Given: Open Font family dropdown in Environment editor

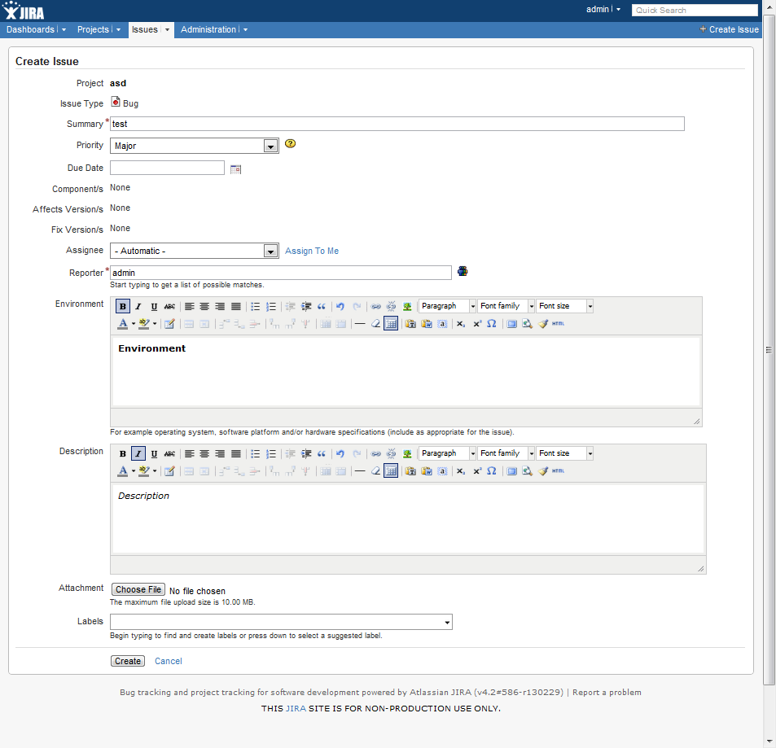Looking at the screenshot, I should tap(506, 306).
